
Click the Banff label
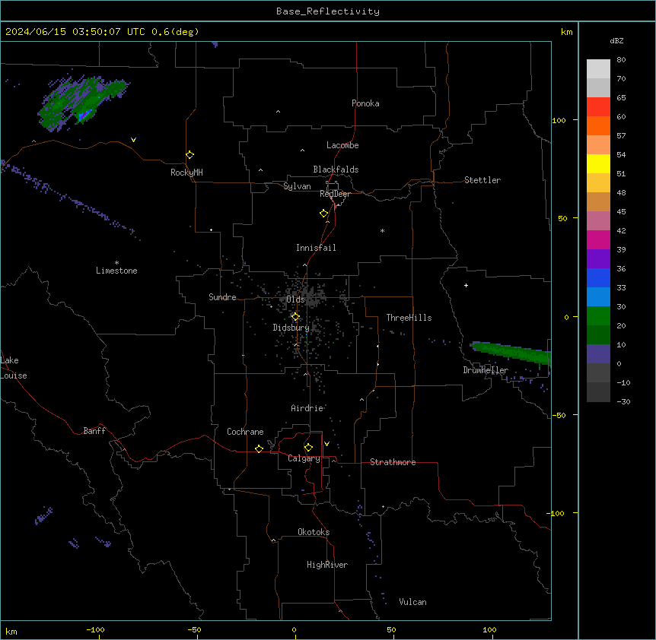94,431
